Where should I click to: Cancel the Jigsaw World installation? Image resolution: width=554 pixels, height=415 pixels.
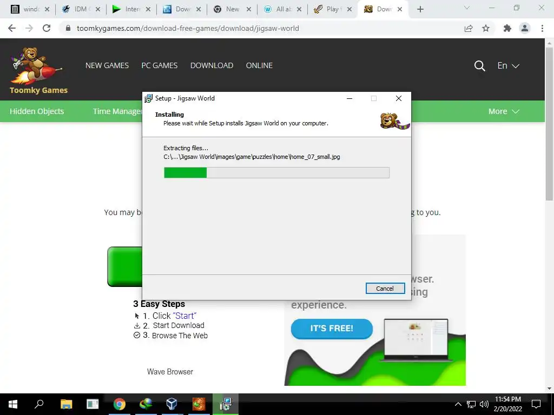(x=385, y=289)
